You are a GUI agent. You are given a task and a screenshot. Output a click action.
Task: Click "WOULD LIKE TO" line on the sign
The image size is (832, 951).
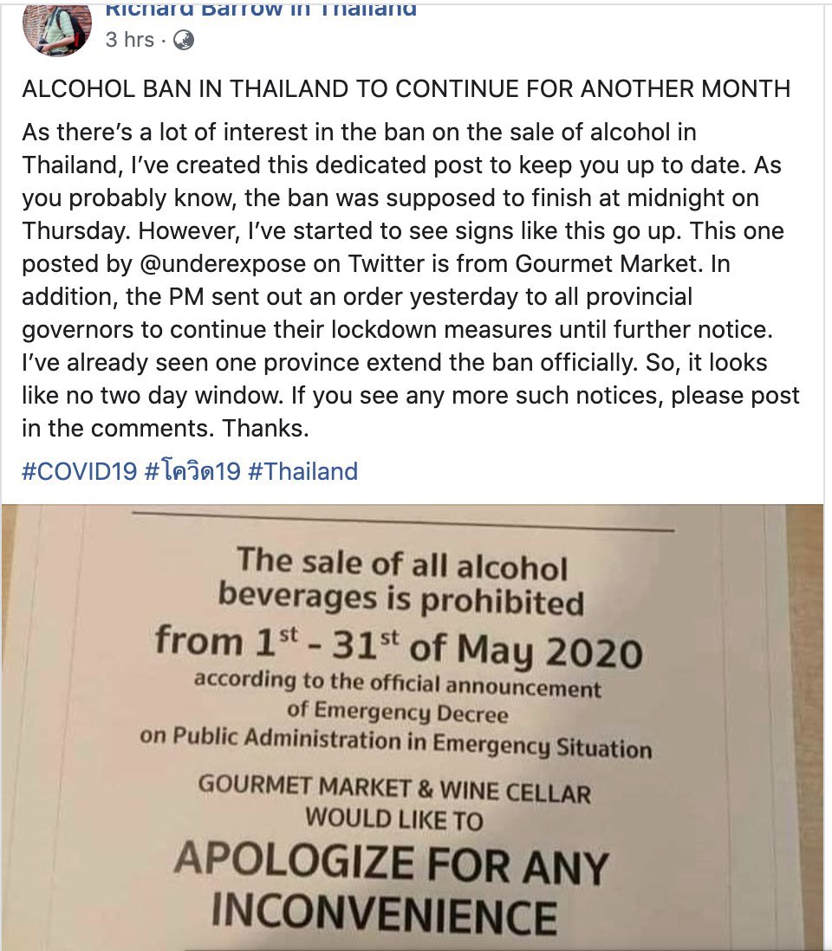[393, 818]
